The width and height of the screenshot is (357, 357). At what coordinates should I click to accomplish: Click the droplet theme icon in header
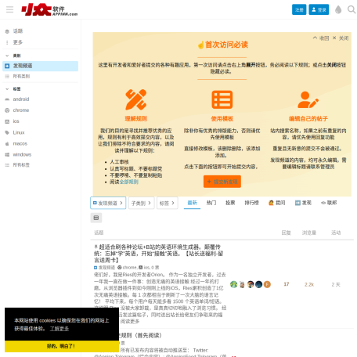[338, 9]
